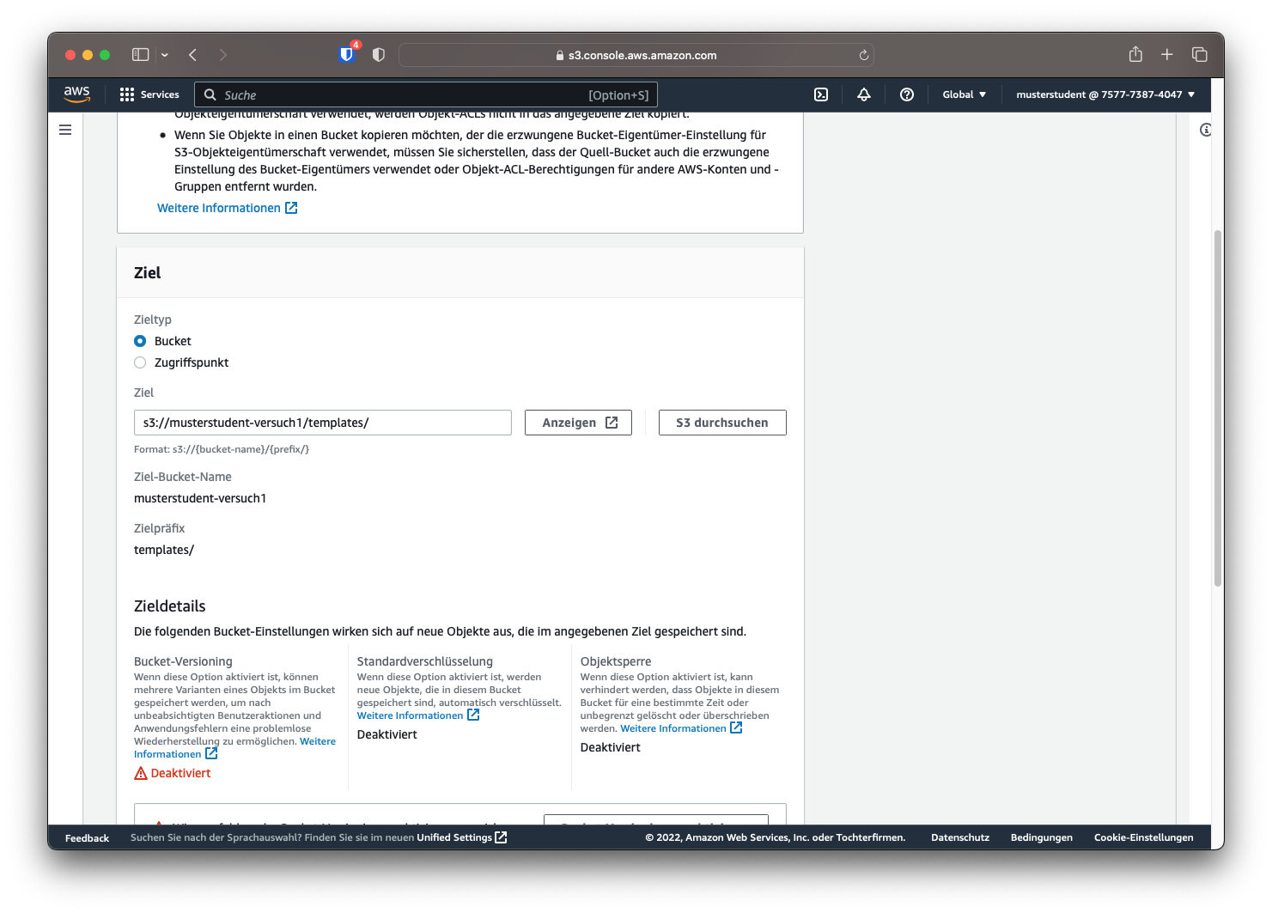This screenshot has width=1272, height=913.
Task: Click Deaktiviert under Objektsperre
Action: (611, 747)
